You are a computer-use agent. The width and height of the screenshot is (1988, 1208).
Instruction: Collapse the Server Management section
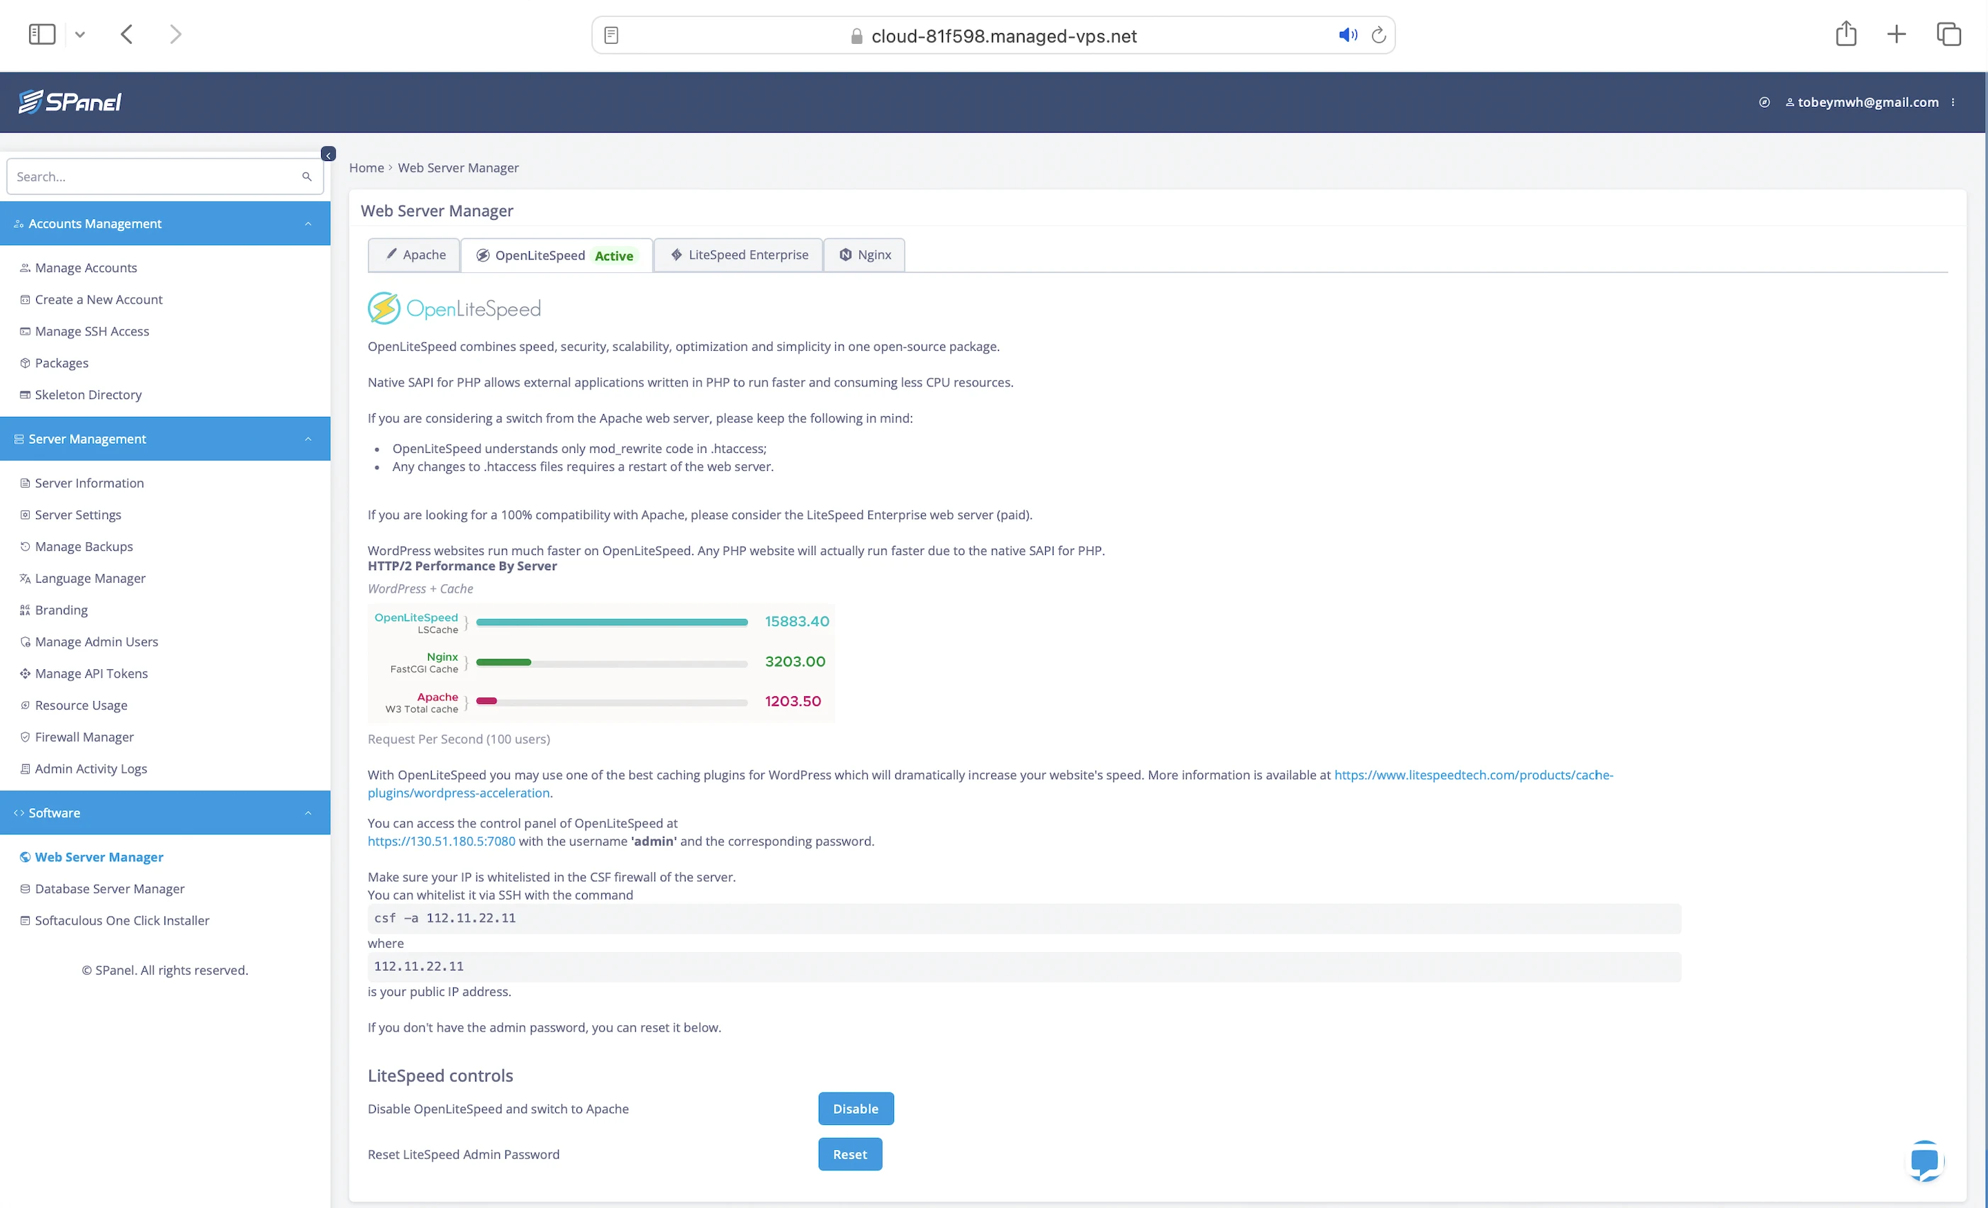[308, 439]
